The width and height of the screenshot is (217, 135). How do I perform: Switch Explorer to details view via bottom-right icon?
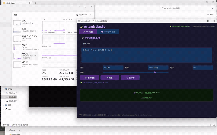coord(210,125)
